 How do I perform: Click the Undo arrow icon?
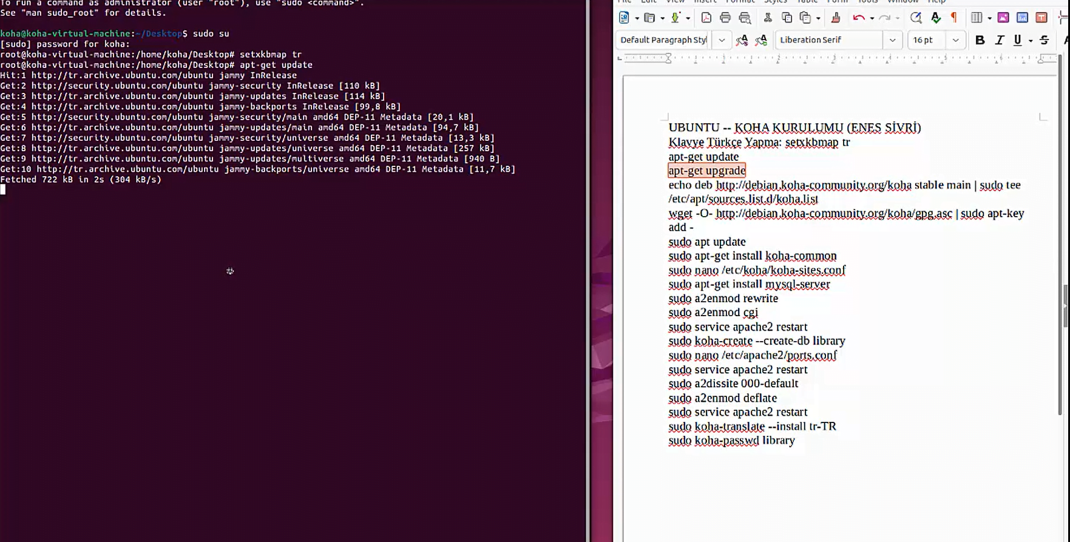(x=859, y=18)
